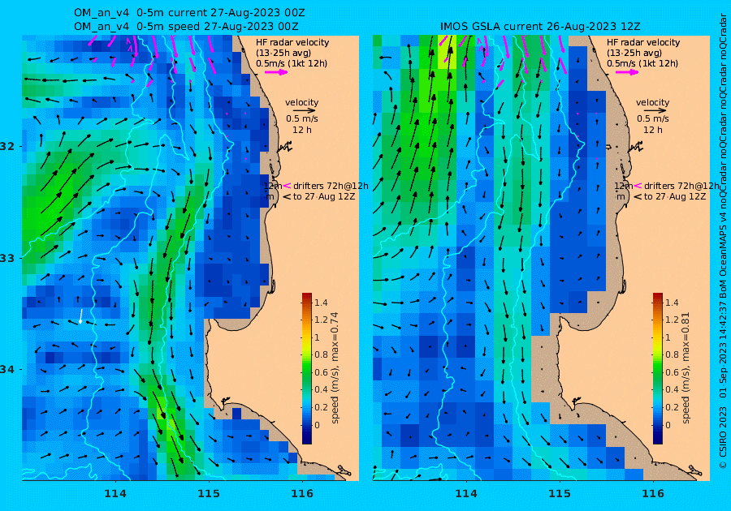
Task: Click latitude label 33 on the left axis
Action: tap(7, 258)
